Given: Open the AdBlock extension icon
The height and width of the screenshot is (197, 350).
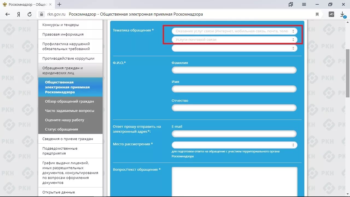Looking at the screenshot, I should [x=331, y=14].
